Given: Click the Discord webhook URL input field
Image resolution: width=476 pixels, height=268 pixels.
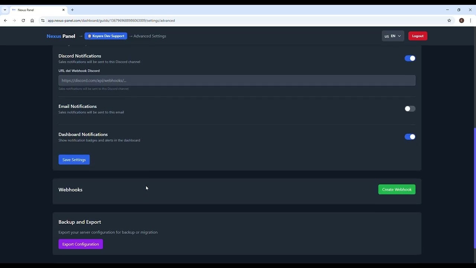Looking at the screenshot, I should [237, 80].
